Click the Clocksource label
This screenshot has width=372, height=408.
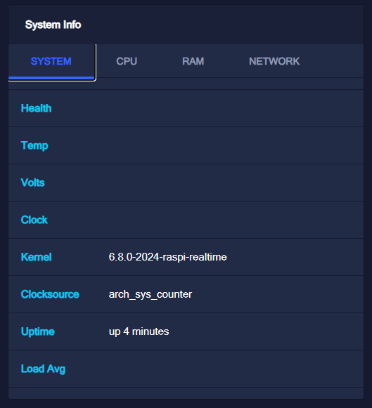tap(50, 294)
